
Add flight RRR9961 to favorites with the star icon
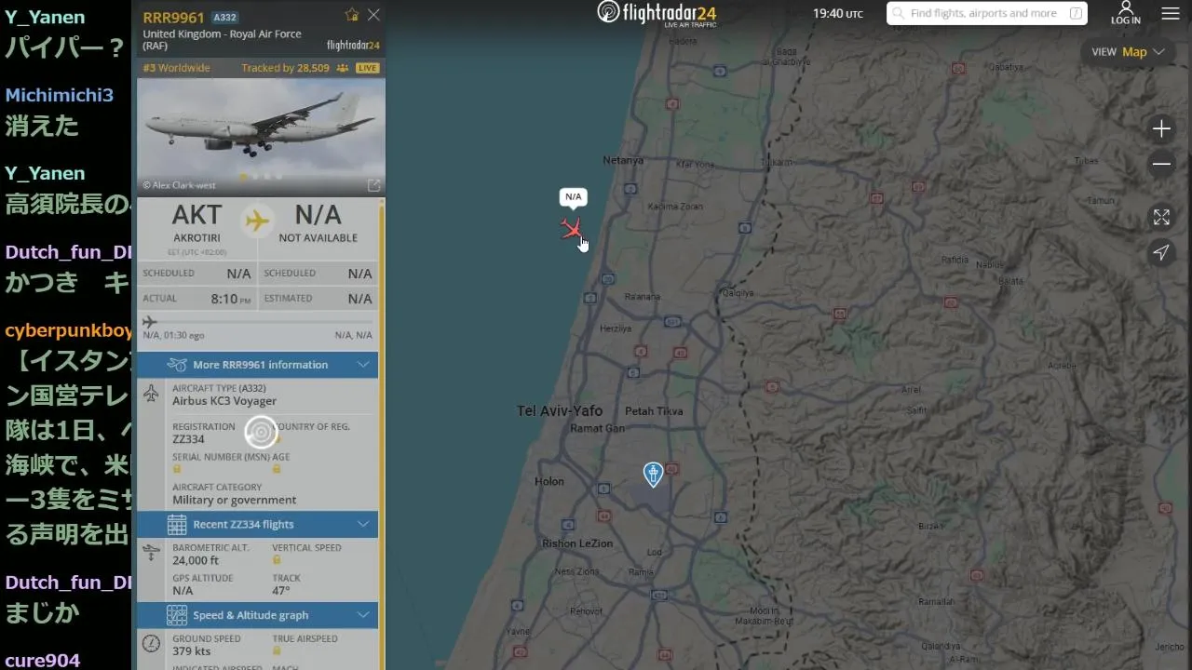coord(352,15)
